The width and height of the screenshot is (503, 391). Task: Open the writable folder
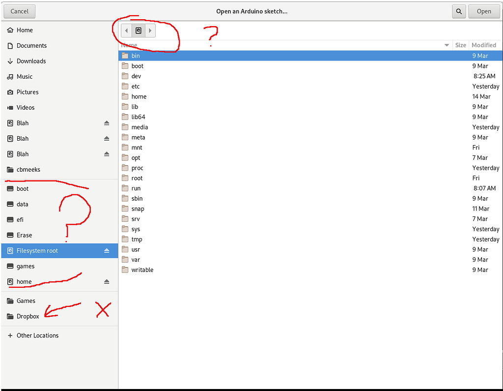click(142, 270)
